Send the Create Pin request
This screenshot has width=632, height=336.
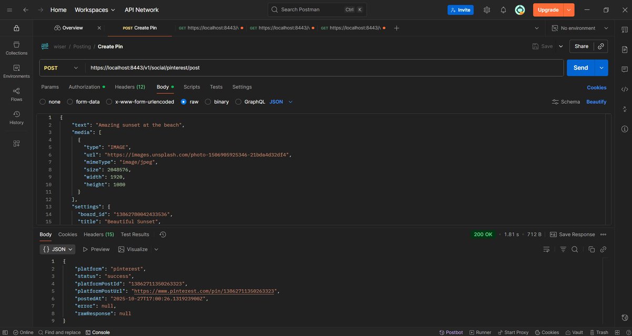(x=580, y=67)
